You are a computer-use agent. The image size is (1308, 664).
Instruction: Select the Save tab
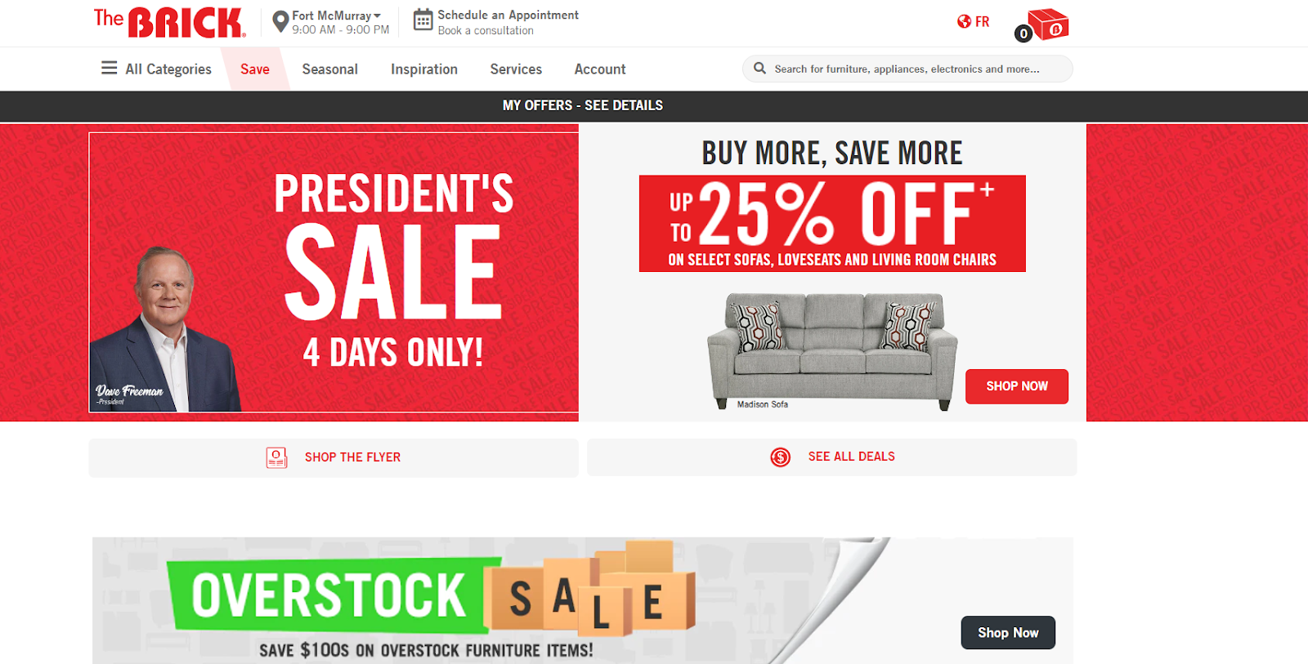pyautogui.click(x=255, y=69)
